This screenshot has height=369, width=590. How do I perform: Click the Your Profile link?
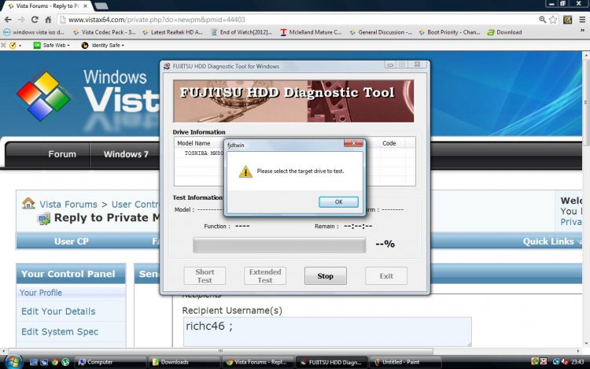[x=41, y=293]
